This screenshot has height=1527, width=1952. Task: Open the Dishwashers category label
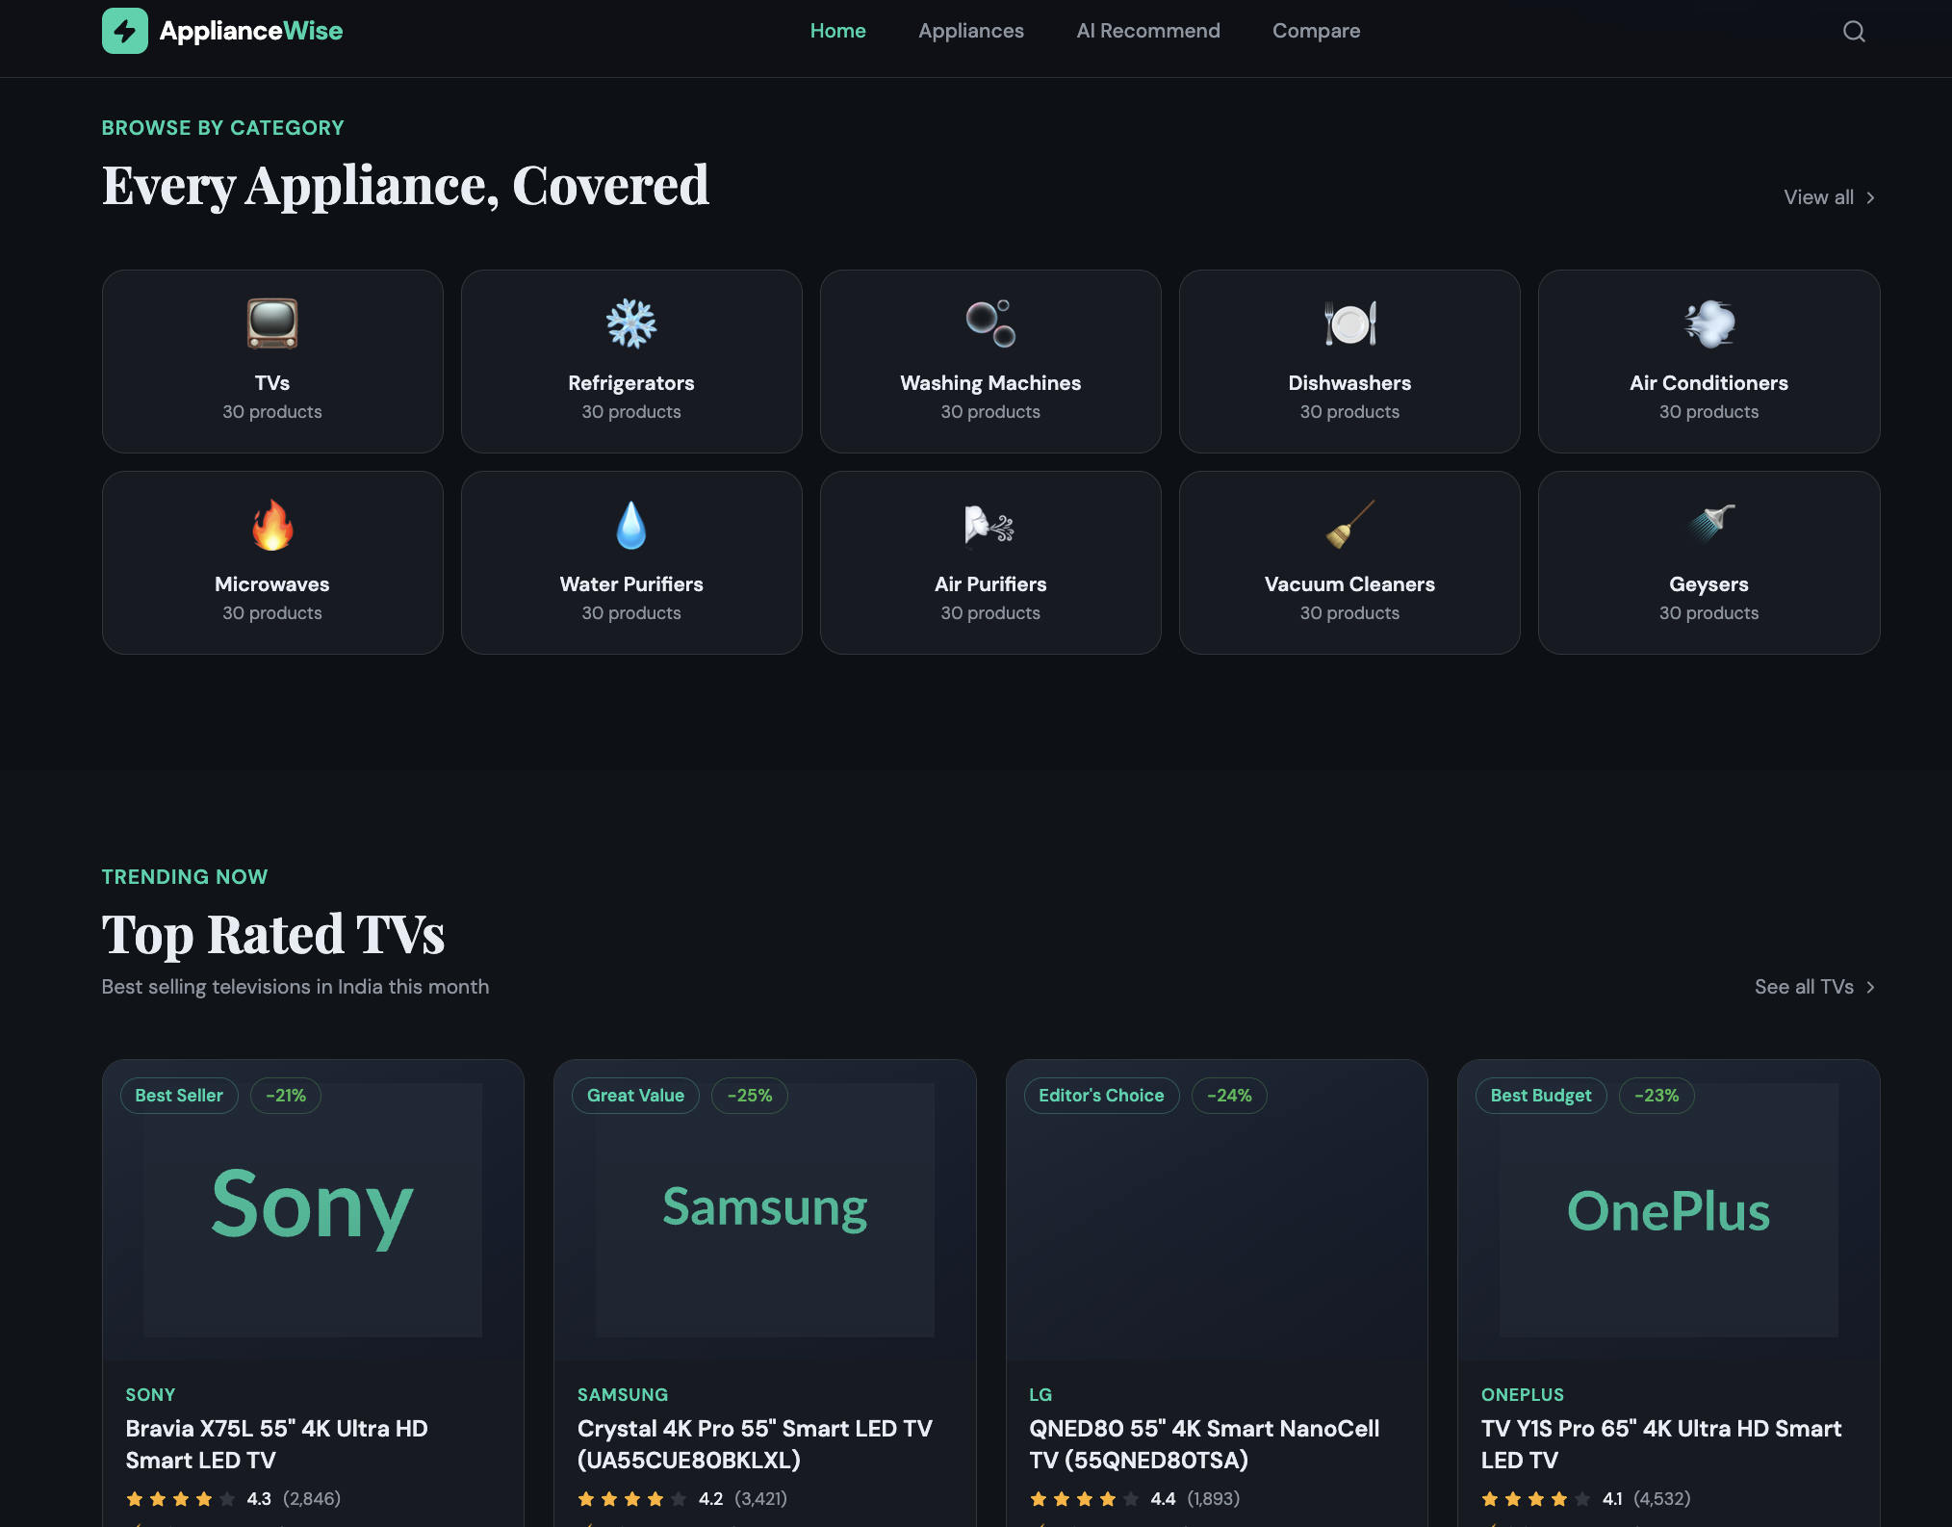[1349, 383]
